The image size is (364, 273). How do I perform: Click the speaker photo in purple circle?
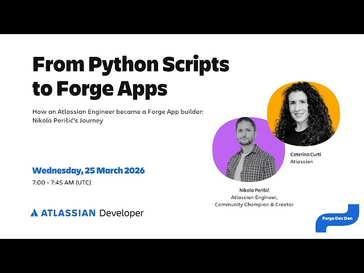pos(249,149)
